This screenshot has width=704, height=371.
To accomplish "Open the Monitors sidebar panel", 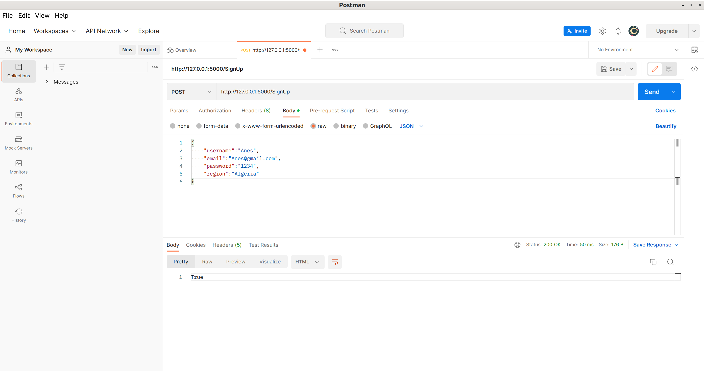I will (19, 167).
